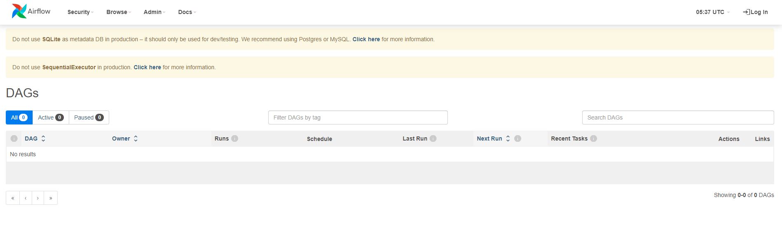Click the info icon left of DAG column
This screenshot has width=782, height=237.
pyautogui.click(x=14, y=138)
